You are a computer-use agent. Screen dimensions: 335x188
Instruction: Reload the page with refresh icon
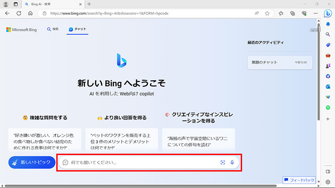(19, 13)
